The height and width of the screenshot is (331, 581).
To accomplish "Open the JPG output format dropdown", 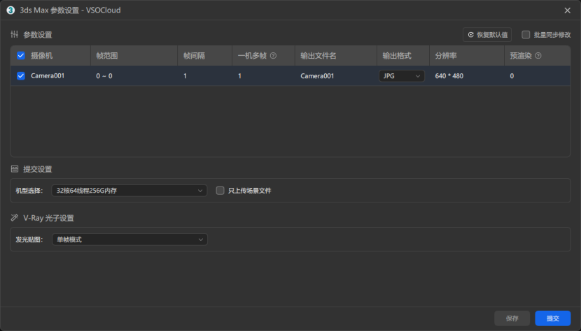I will [x=402, y=76].
